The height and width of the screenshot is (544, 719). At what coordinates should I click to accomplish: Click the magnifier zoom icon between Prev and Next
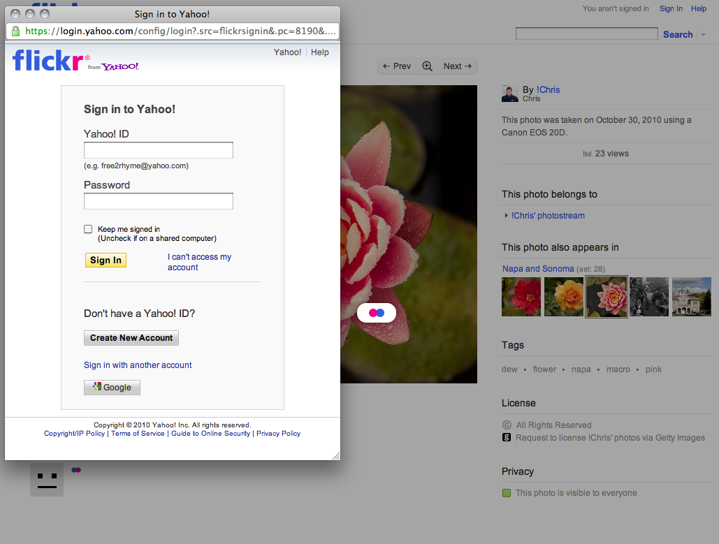[427, 66]
